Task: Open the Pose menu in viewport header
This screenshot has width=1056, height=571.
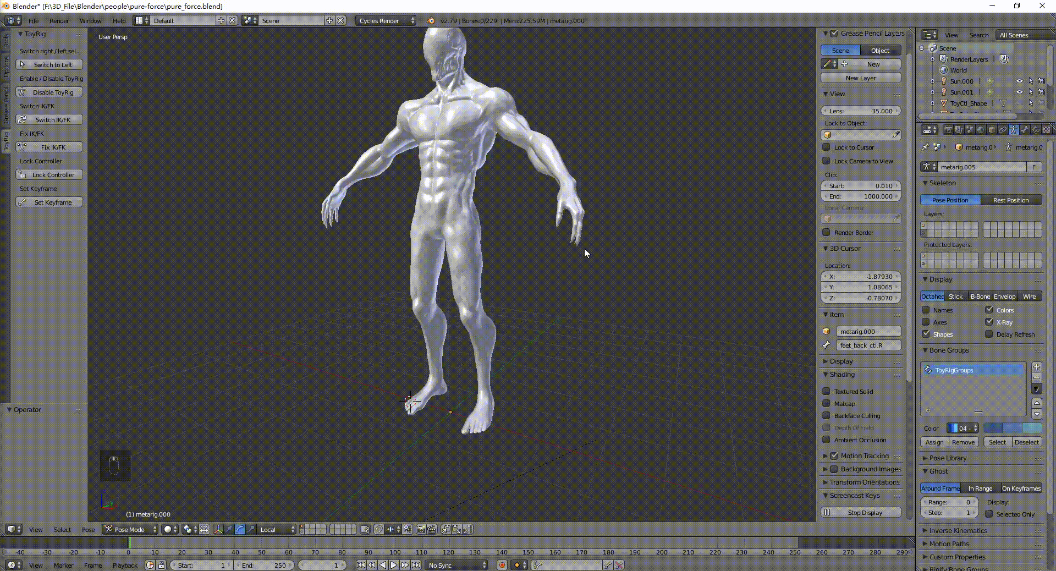Action: (x=88, y=530)
